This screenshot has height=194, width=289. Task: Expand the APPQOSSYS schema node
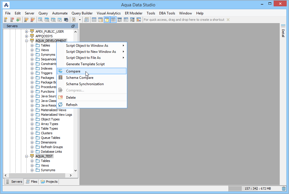(x=27, y=36)
